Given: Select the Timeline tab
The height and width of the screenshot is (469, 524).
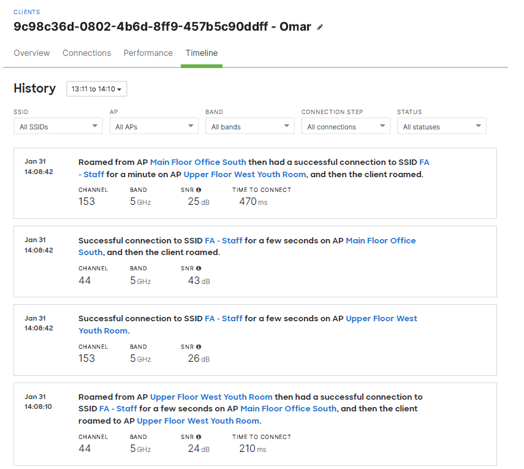Looking at the screenshot, I should pos(202,53).
